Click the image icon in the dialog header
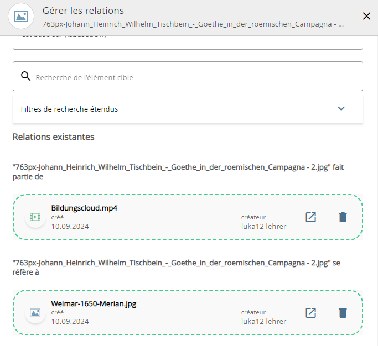 (22, 17)
